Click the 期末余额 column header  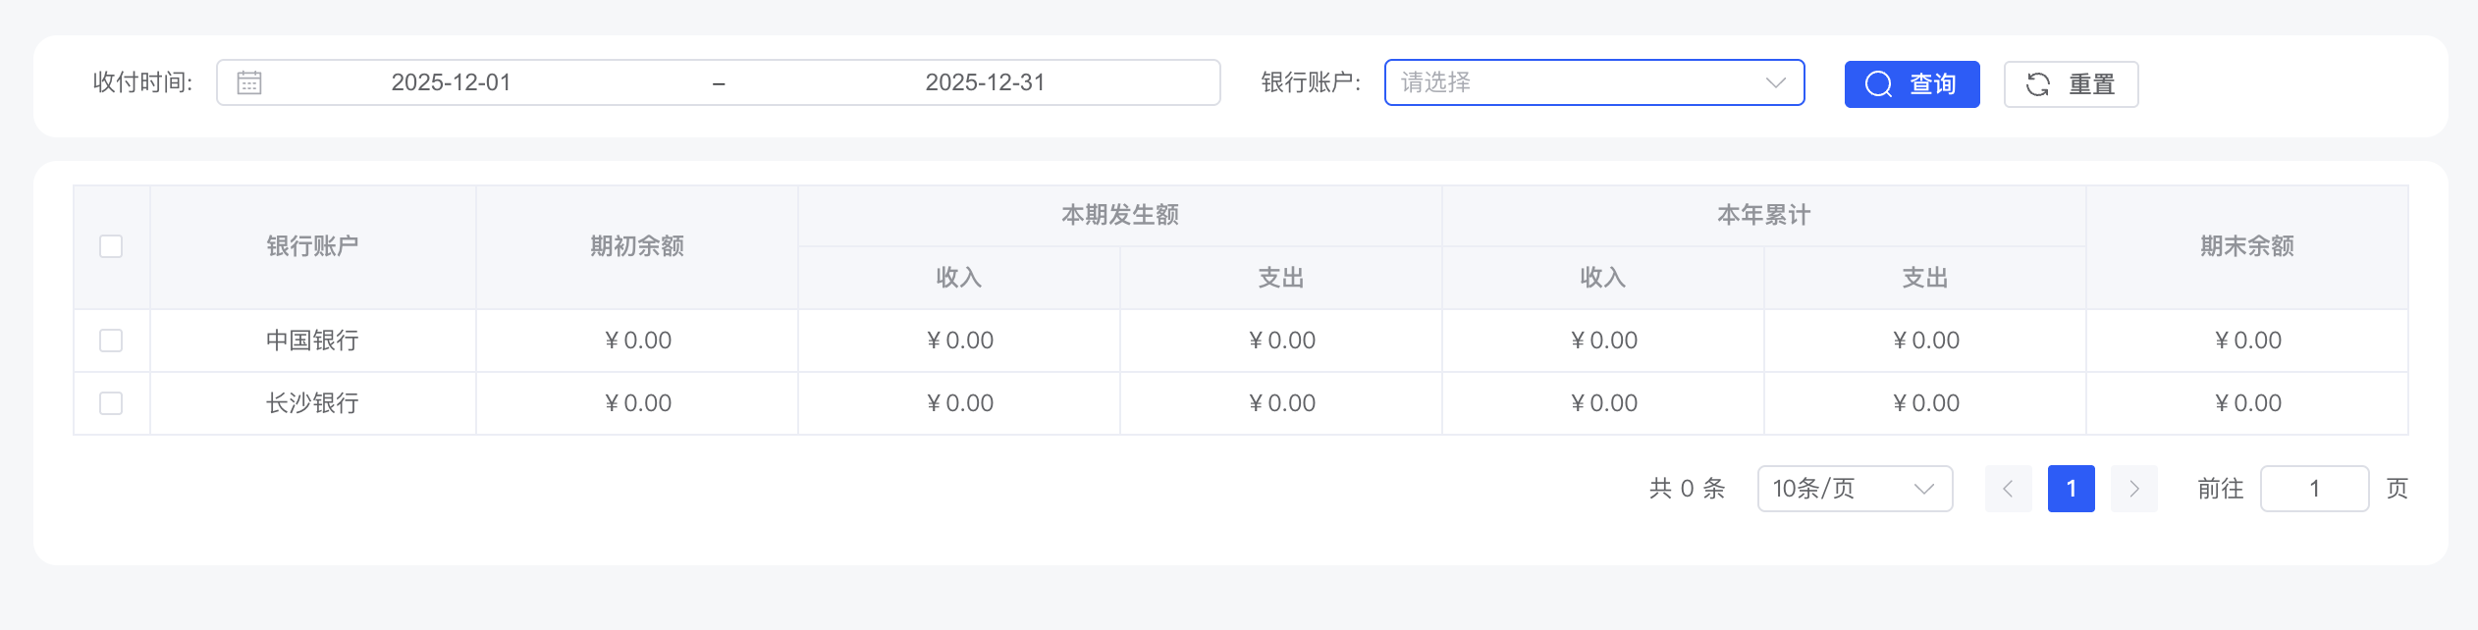[x=2246, y=246]
